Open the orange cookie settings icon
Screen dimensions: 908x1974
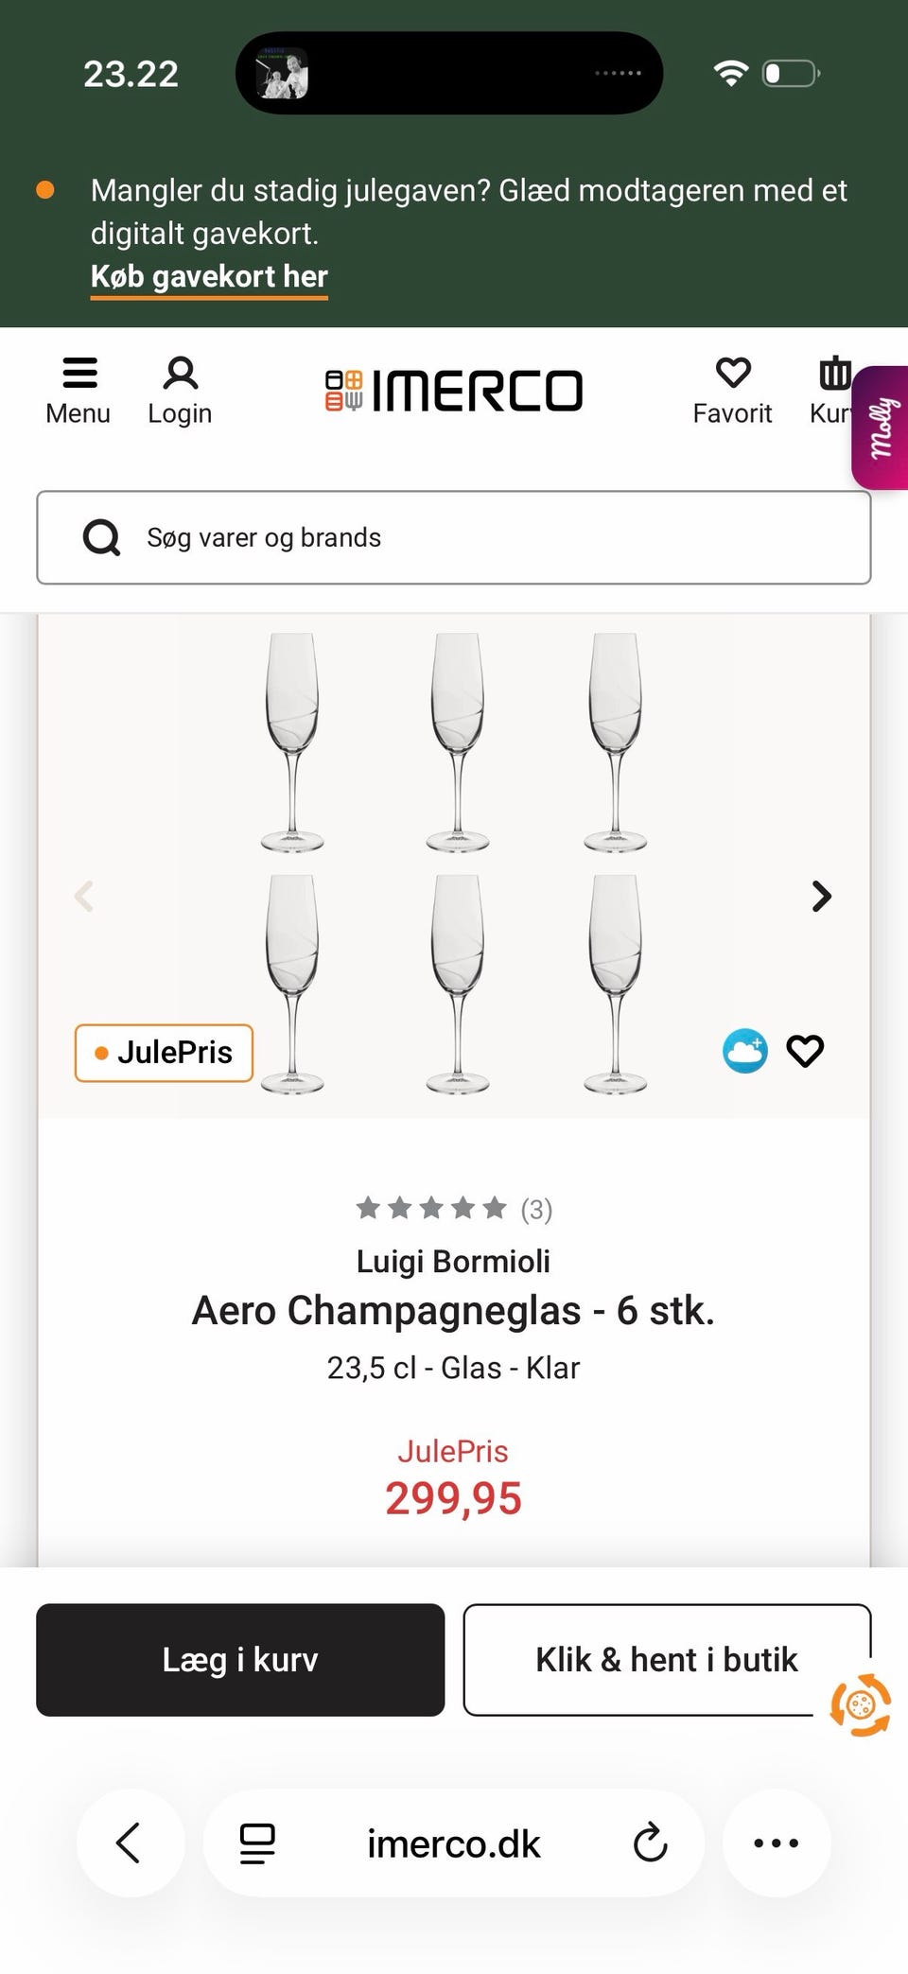[x=860, y=1704]
